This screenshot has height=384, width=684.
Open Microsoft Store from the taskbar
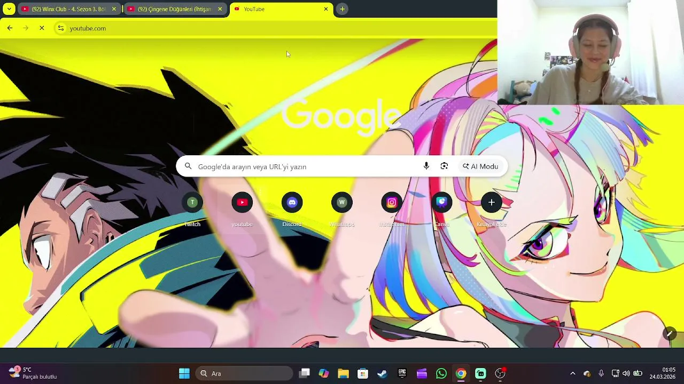(x=363, y=373)
